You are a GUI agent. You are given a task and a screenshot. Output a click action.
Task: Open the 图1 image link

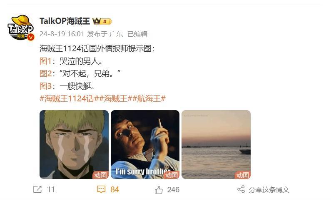click(45, 61)
